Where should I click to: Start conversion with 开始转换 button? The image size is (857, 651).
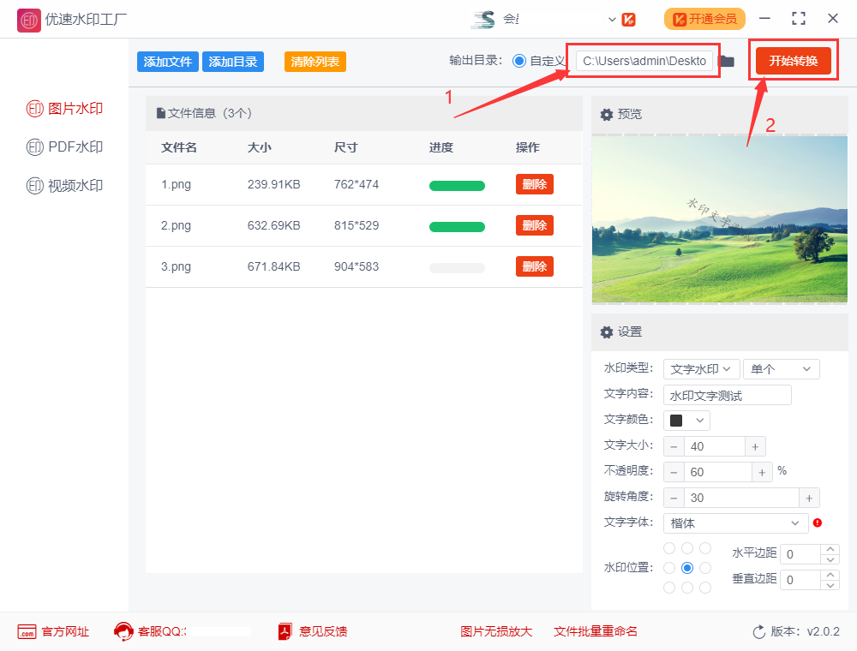(x=793, y=61)
